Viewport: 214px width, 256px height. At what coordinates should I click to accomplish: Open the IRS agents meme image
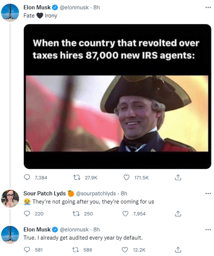tap(117, 96)
